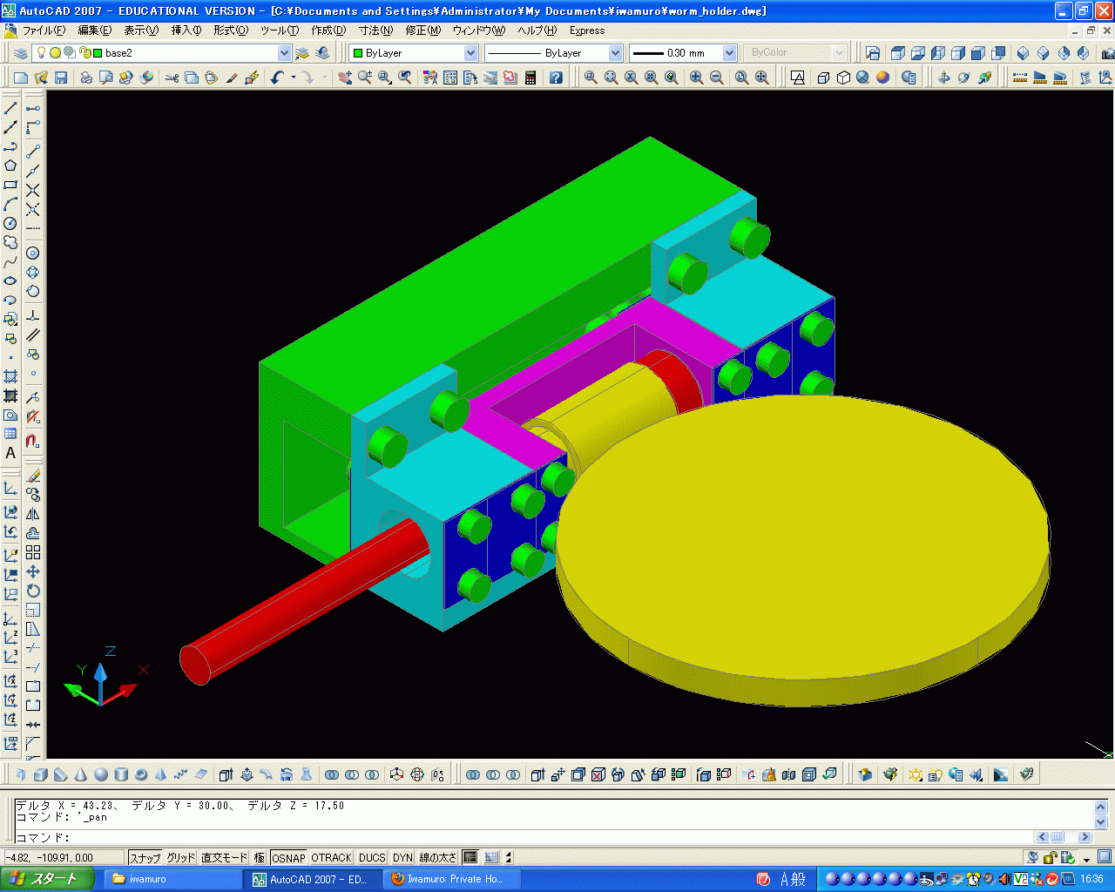Click the Print (plot) icon

point(86,78)
